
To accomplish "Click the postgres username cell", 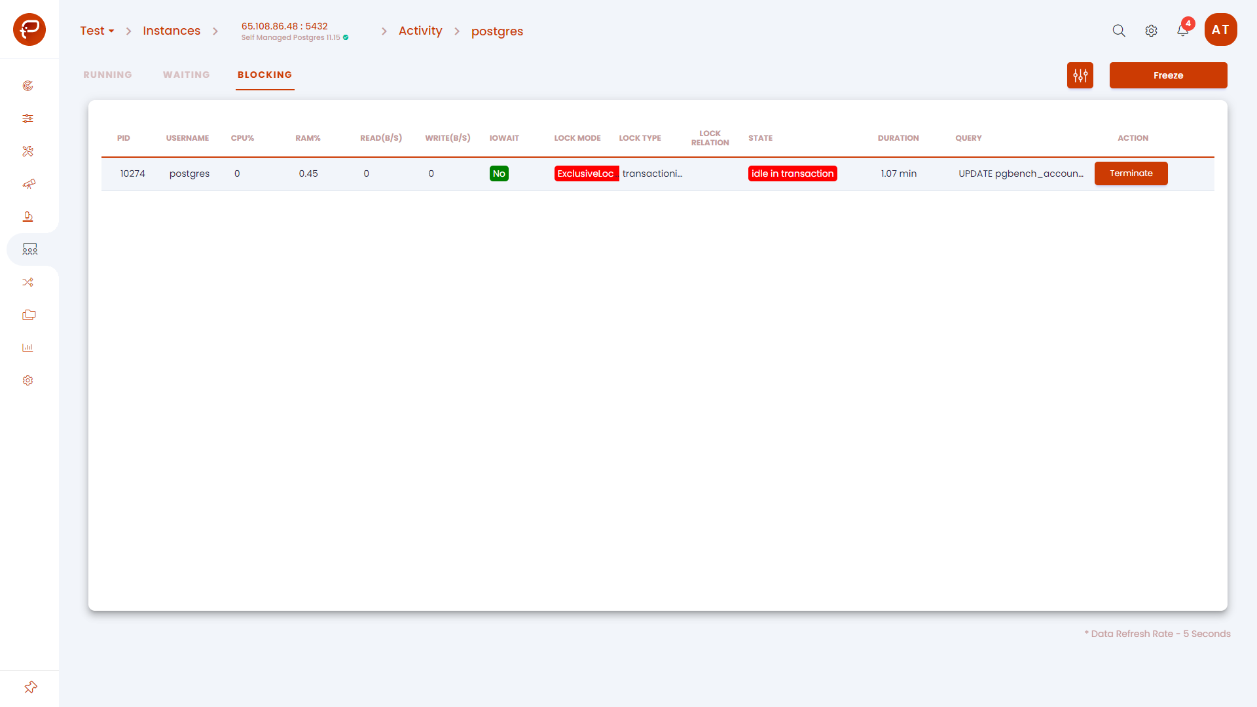I will click(x=189, y=173).
